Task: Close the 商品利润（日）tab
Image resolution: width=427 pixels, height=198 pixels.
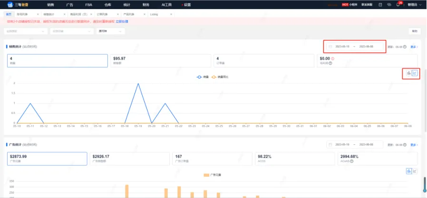Action: [91, 14]
